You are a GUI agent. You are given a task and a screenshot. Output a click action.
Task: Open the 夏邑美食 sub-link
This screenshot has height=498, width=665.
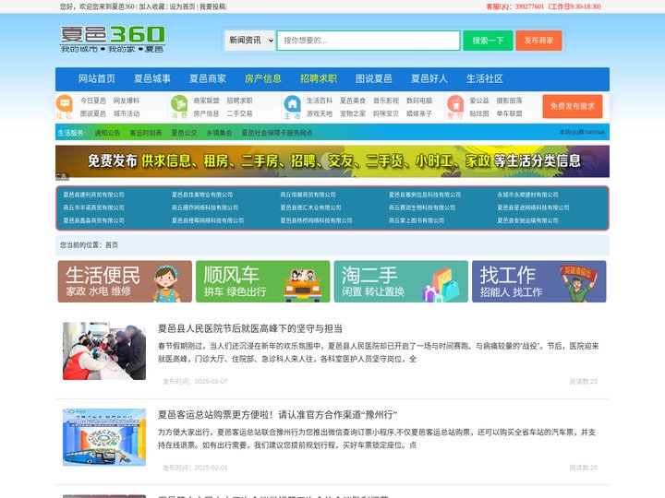click(353, 101)
